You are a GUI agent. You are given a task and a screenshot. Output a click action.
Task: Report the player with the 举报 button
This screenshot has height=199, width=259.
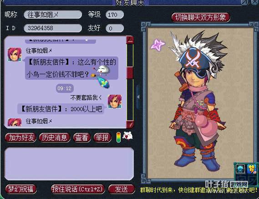(x=102, y=138)
